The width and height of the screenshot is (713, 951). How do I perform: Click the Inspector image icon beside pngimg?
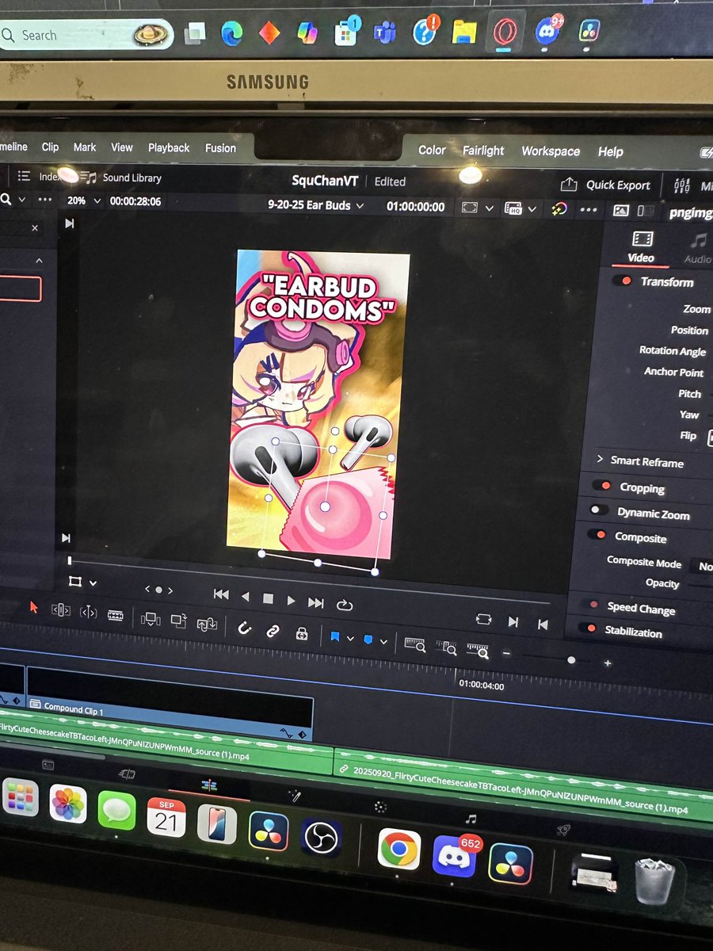(621, 211)
